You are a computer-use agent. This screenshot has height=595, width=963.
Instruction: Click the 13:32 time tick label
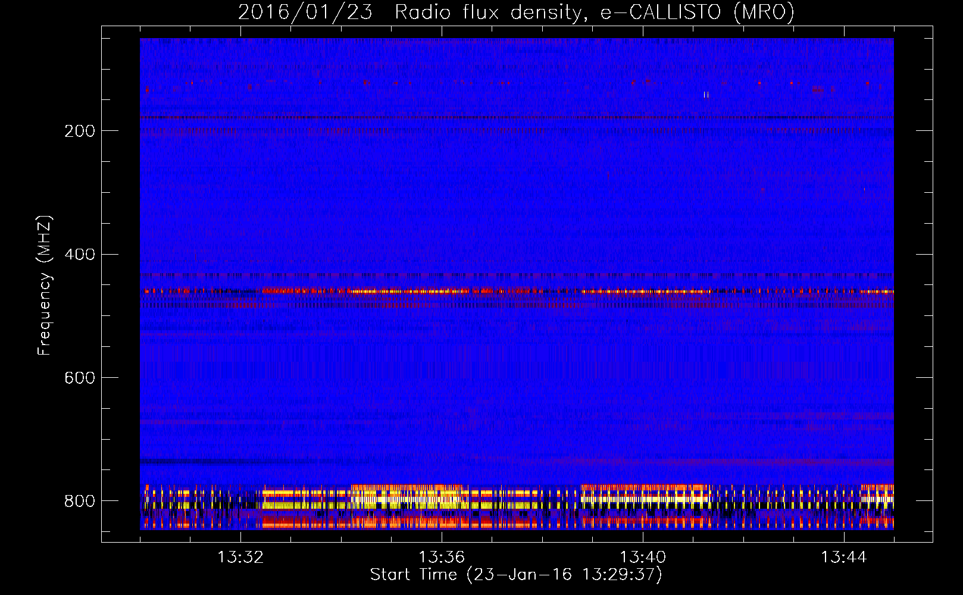pos(240,558)
